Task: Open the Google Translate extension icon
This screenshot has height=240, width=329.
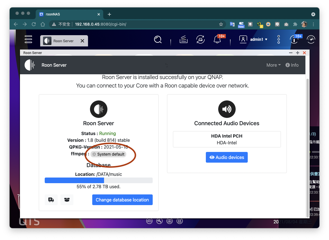Action: pos(232,24)
